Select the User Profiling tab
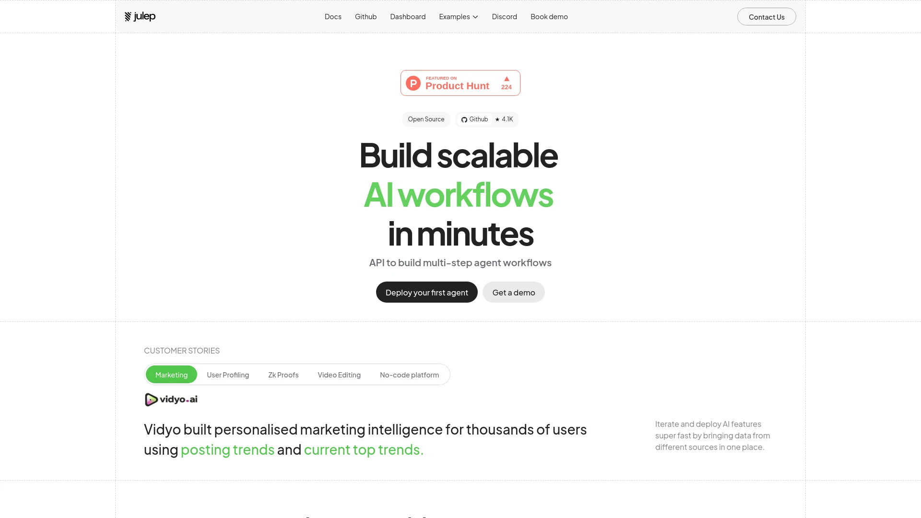This screenshot has width=921, height=518. [228, 375]
